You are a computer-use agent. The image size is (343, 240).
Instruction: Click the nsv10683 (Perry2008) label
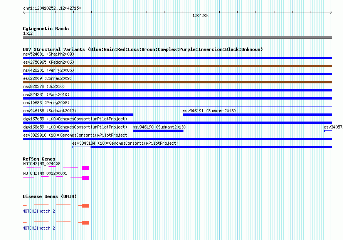(46, 103)
